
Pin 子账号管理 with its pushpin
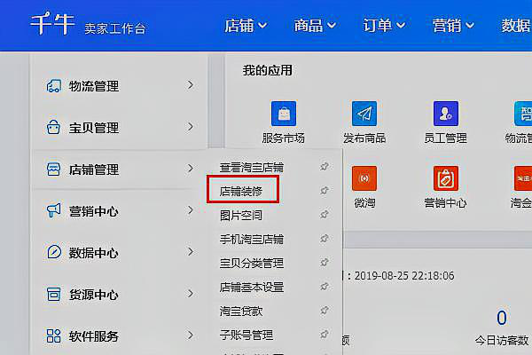[x=325, y=335]
